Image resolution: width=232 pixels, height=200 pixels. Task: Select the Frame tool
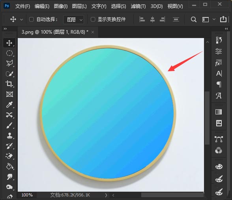tap(9, 94)
